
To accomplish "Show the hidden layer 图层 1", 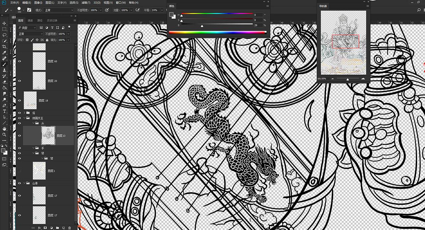I will tap(20, 171).
